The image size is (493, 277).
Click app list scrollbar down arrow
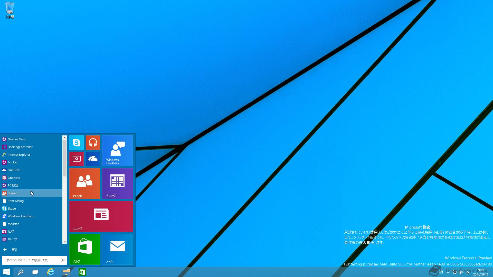click(64, 242)
